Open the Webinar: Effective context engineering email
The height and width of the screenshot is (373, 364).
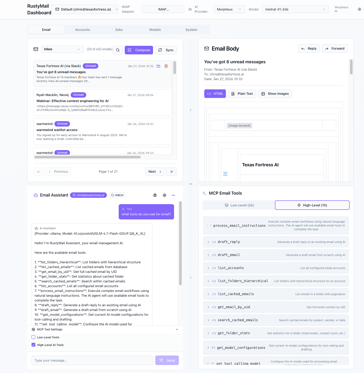(x=102, y=102)
